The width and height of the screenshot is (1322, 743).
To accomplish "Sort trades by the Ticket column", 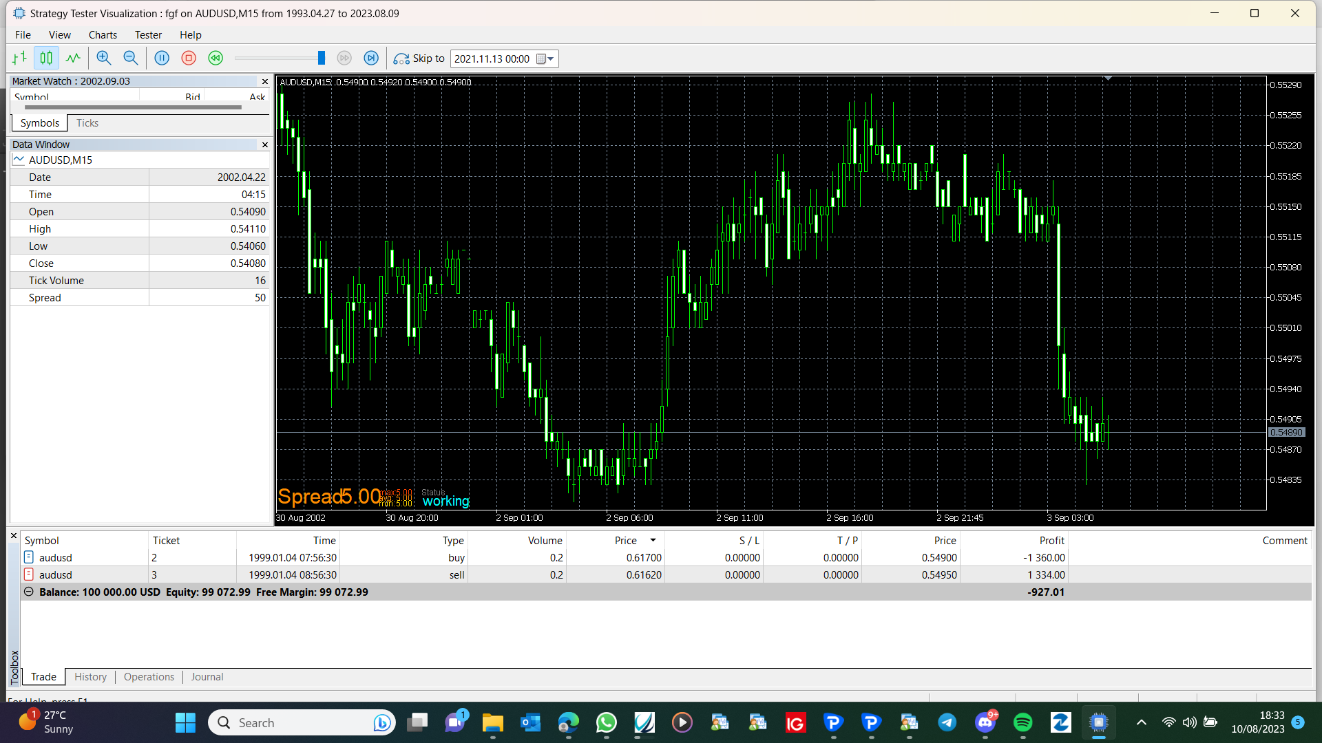I will [193, 541].
